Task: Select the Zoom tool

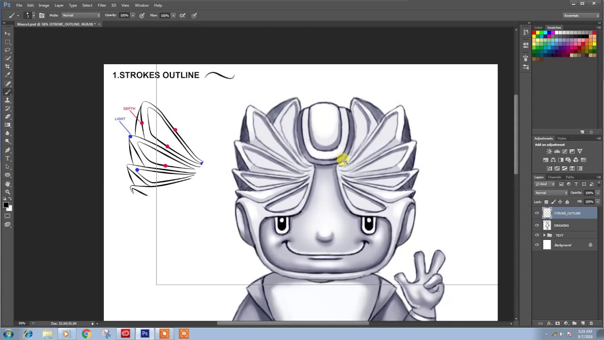Action: click(x=8, y=192)
